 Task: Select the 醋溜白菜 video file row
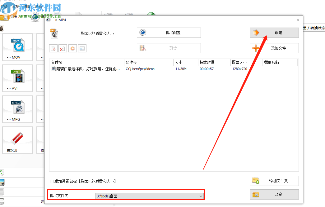click(x=174, y=69)
